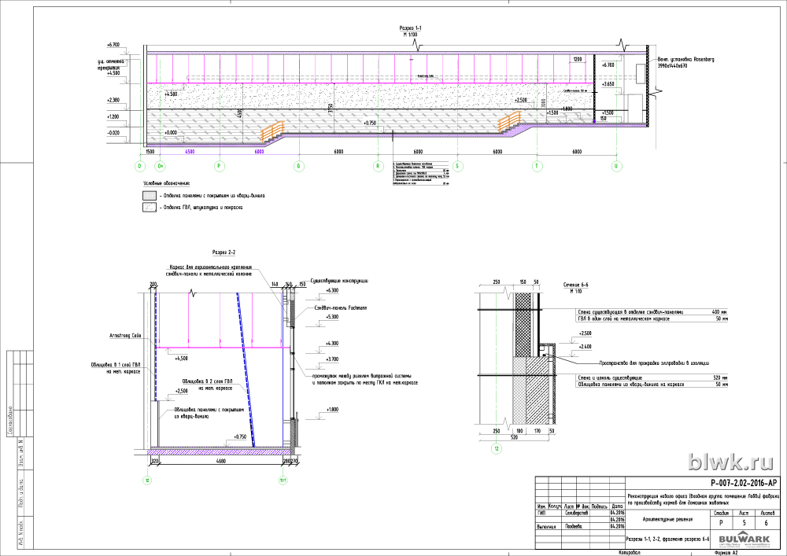
Task: Click the name 'Поздеева' in title block
Action: click(573, 526)
